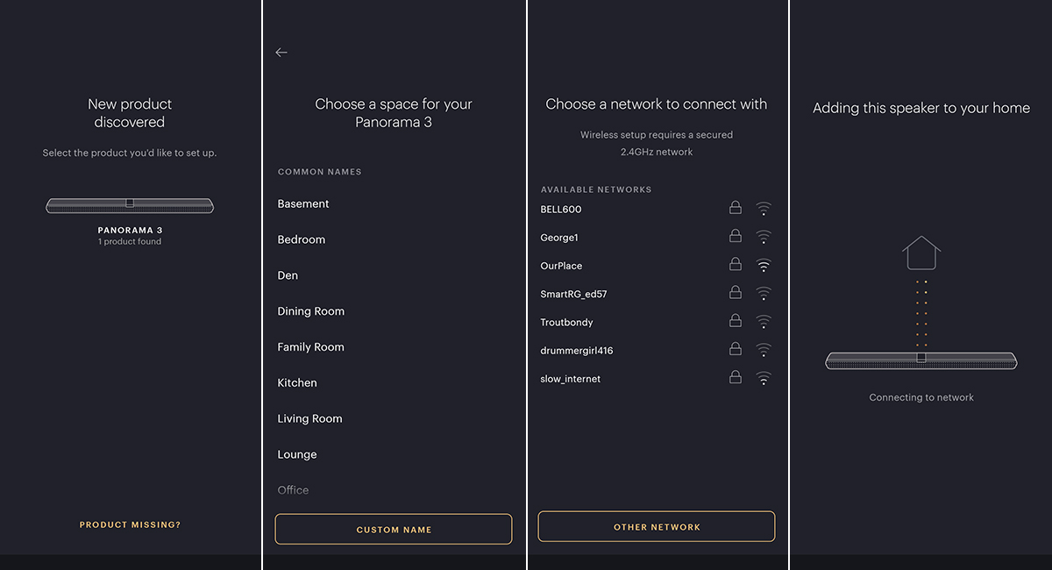Choose the Other Network button

click(657, 527)
